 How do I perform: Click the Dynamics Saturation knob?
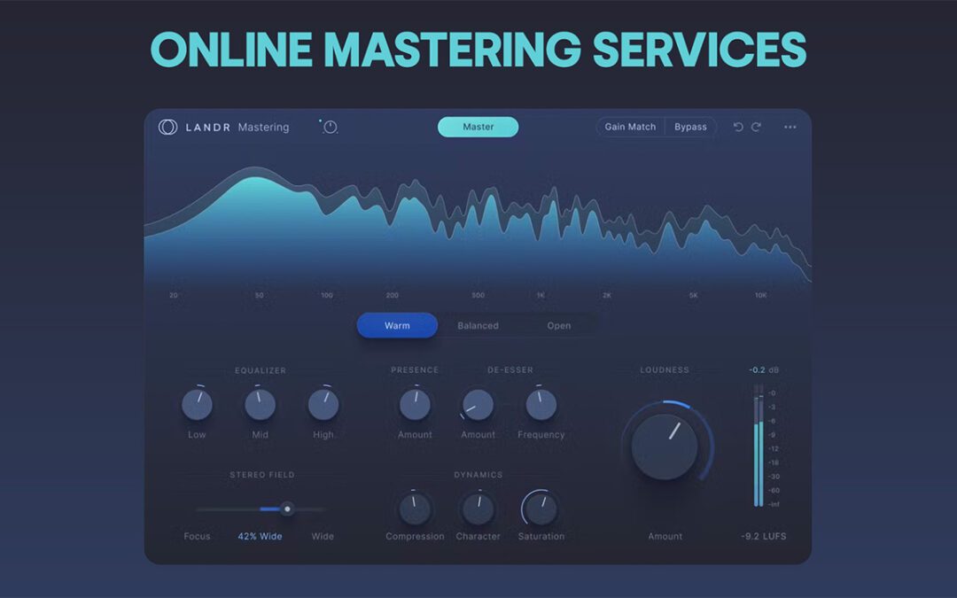(x=541, y=509)
